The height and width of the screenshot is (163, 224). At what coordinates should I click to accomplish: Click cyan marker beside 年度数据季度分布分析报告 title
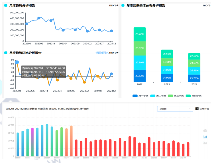(x=123, y=6)
